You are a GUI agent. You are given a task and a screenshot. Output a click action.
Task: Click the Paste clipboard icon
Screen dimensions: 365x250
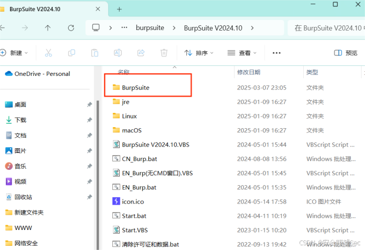pos(94,53)
